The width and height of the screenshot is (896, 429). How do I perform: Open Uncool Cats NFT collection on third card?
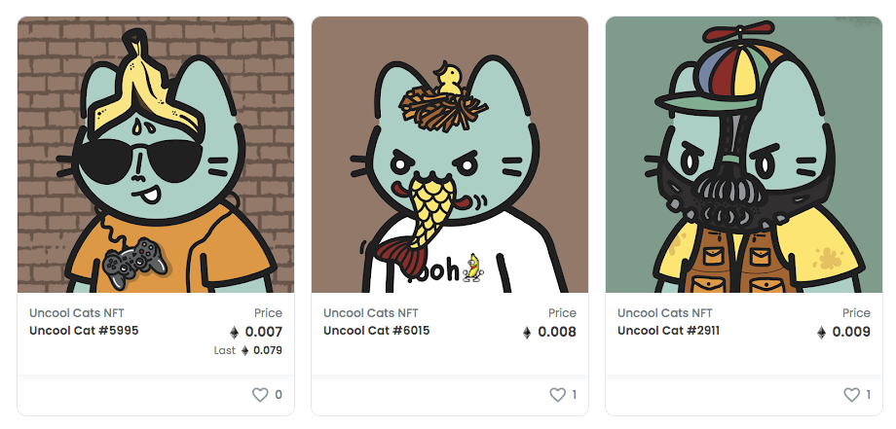point(665,312)
